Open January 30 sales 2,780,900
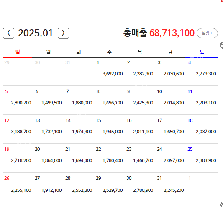The image size is (223, 207). tap(143, 190)
